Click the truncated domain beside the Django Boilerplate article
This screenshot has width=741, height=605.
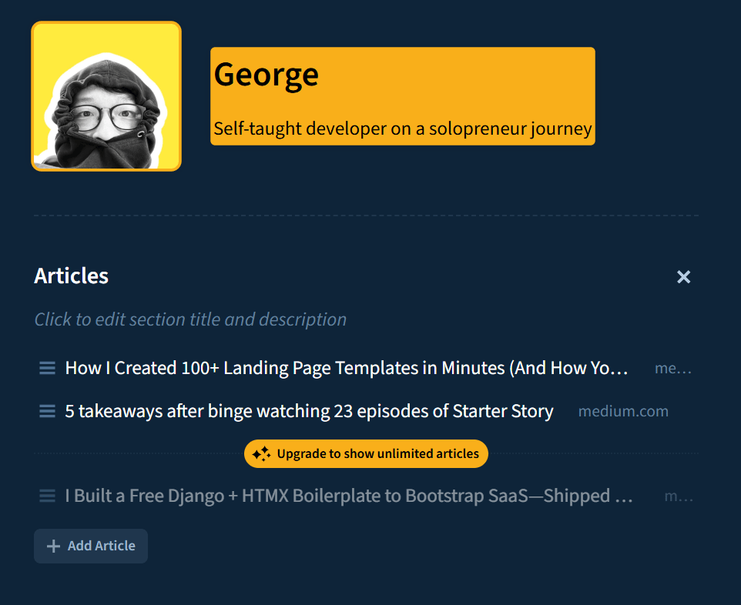click(678, 496)
